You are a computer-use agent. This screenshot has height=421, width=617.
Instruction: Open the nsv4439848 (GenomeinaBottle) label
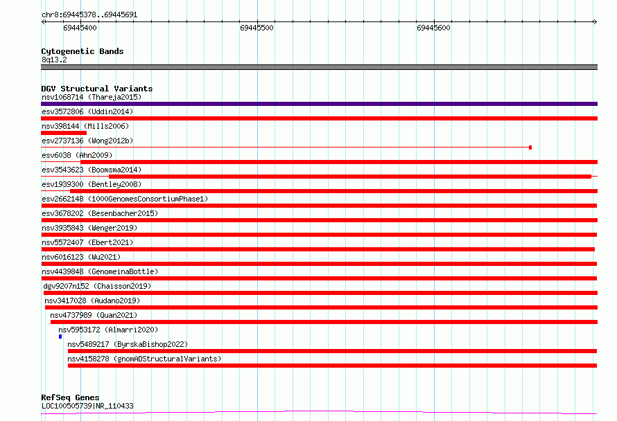pyautogui.click(x=100, y=271)
